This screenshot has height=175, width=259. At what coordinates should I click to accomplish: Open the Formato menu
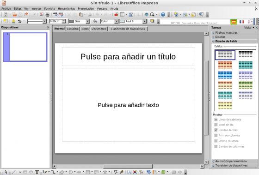coord(49,9)
